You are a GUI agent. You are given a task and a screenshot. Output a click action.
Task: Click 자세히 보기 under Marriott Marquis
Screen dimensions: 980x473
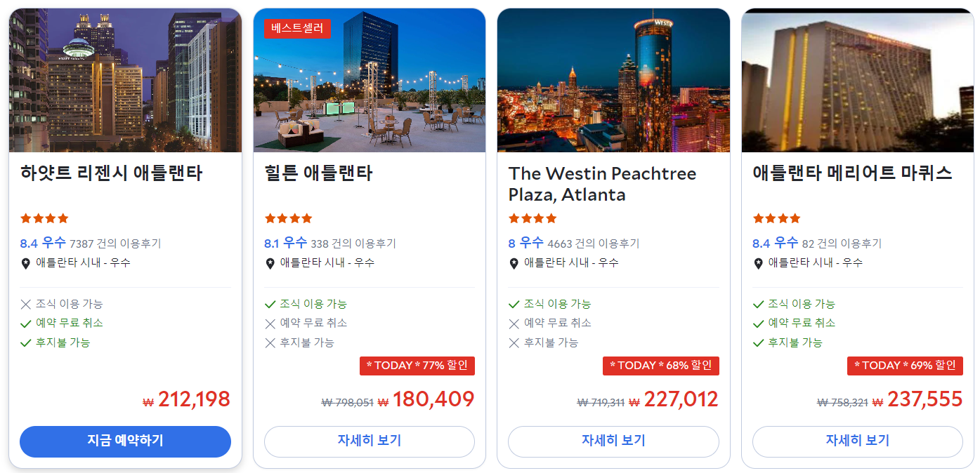click(858, 441)
